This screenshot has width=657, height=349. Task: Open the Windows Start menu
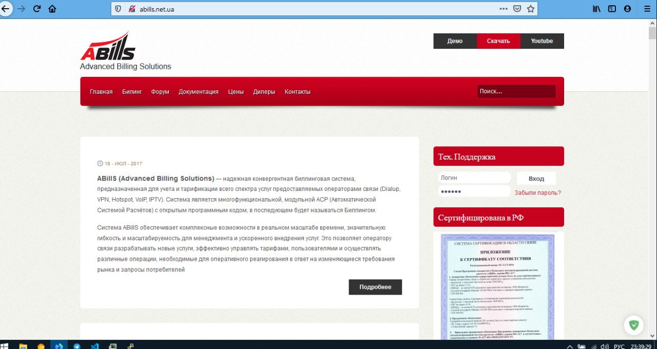tap(4, 345)
